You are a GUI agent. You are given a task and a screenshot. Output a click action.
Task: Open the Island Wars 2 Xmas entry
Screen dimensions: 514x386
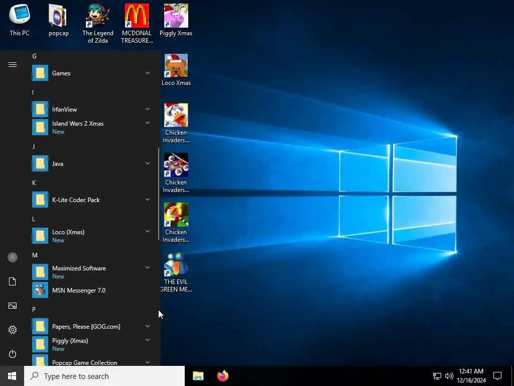tap(91, 127)
